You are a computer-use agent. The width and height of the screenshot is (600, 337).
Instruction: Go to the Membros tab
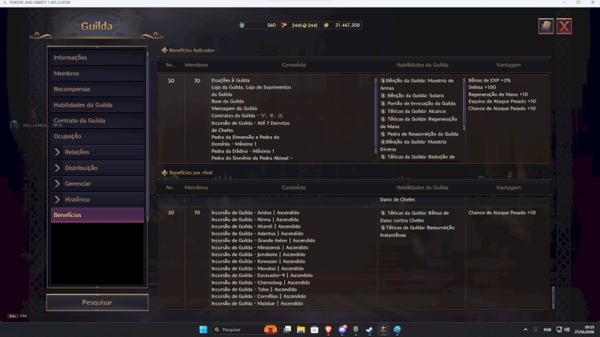pos(97,73)
